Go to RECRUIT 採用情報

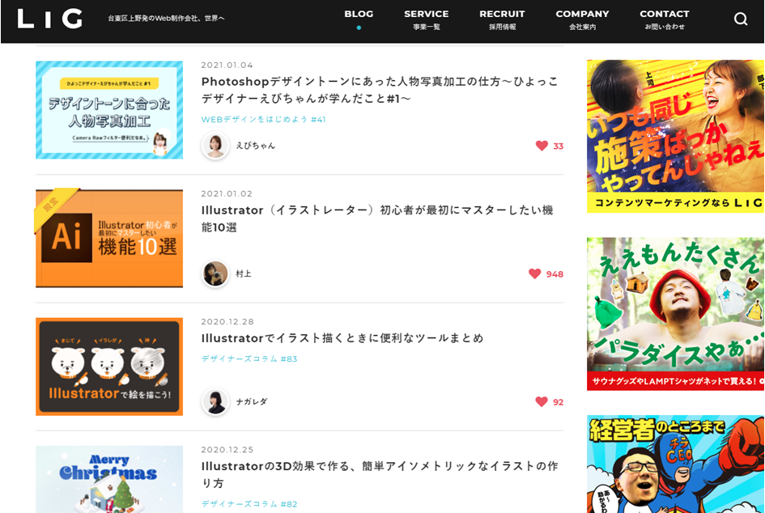[502, 19]
